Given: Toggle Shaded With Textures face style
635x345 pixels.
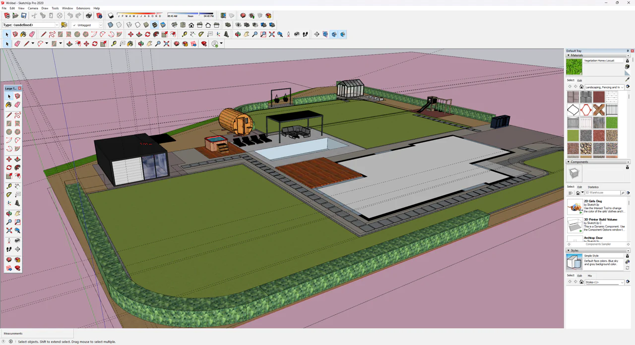Looking at the screenshot, I should click(154, 25).
